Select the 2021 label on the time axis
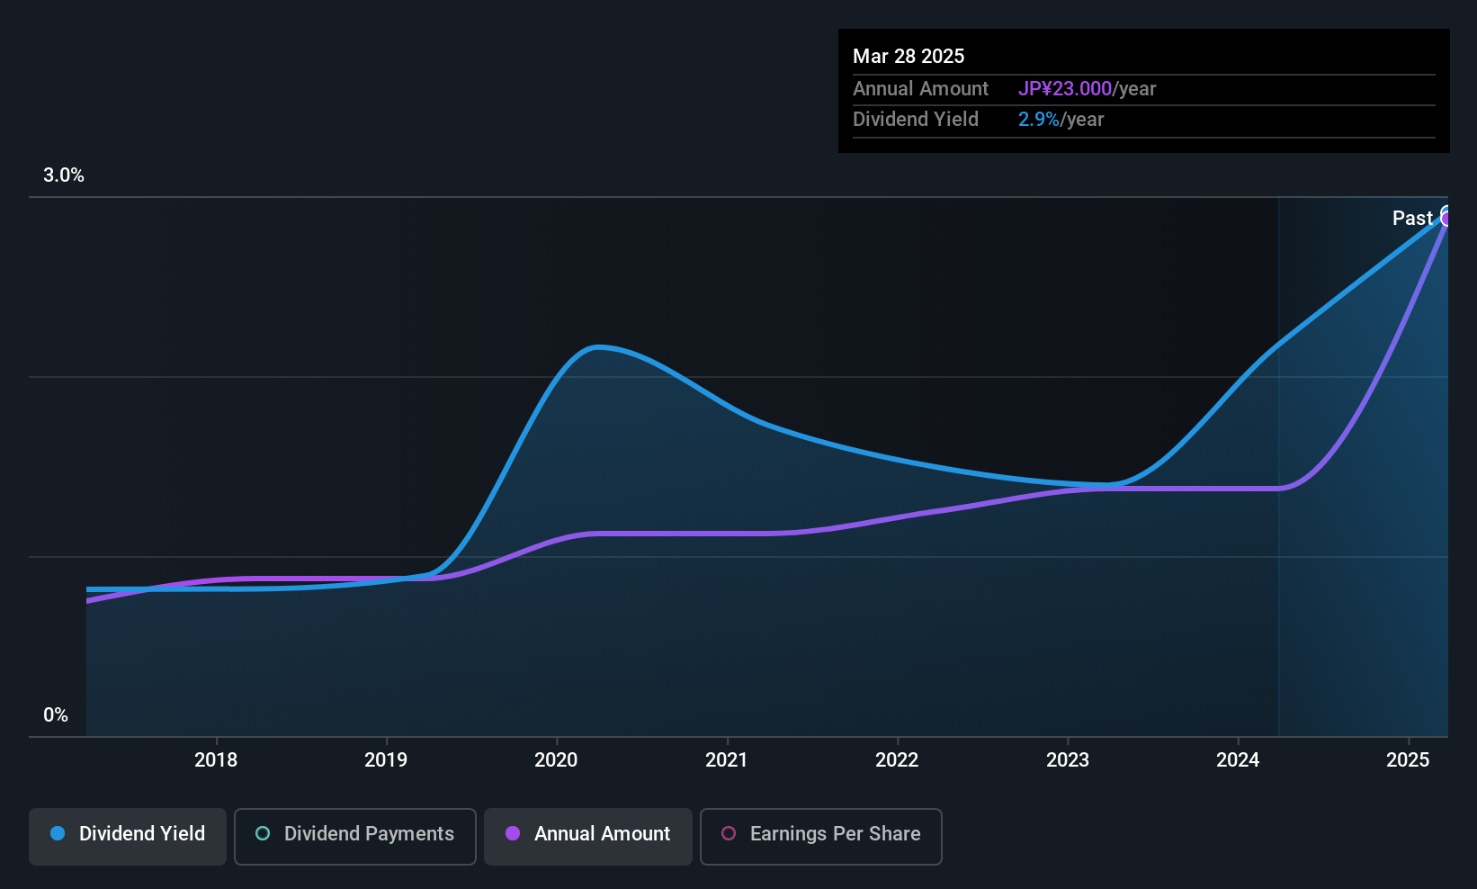The image size is (1477, 889). (x=727, y=760)
